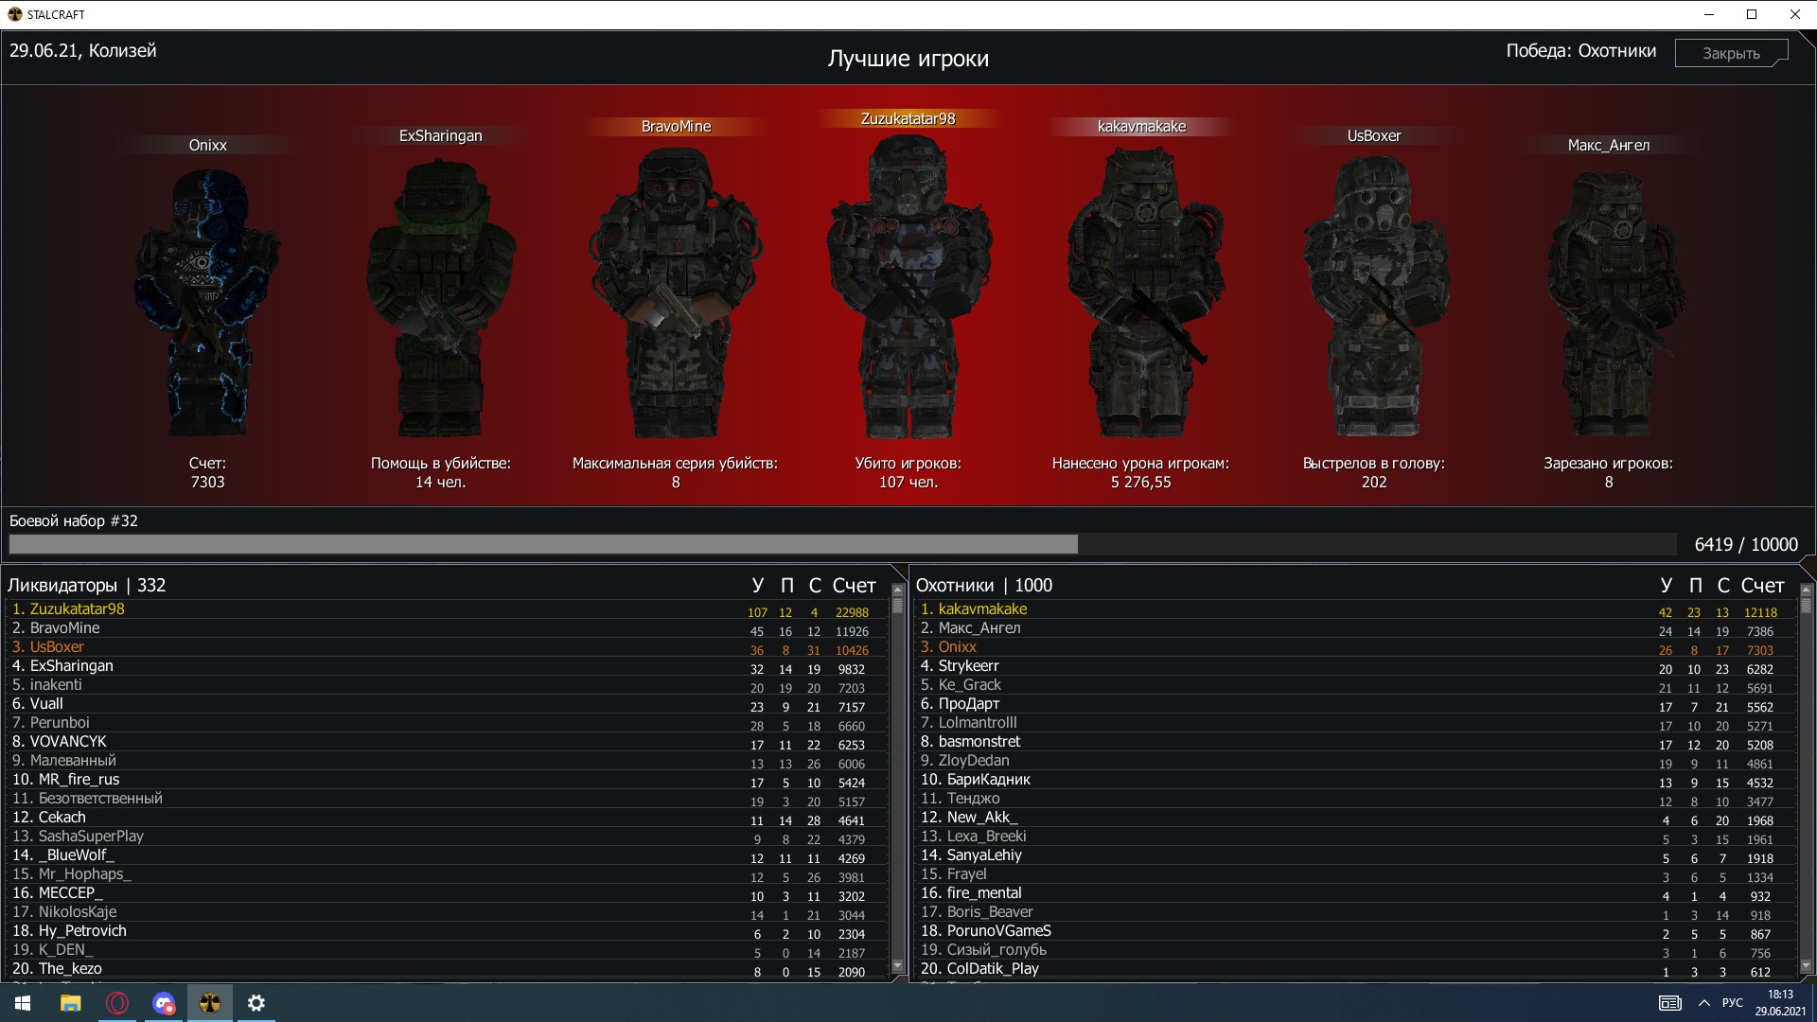Click row 3. Onixx in Охотники

coord(1356,647)
